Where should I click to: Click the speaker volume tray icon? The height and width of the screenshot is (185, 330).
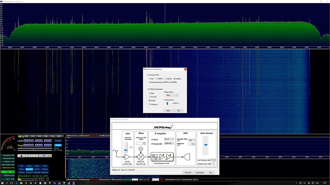pyautogui.click(x=305, y=183)
